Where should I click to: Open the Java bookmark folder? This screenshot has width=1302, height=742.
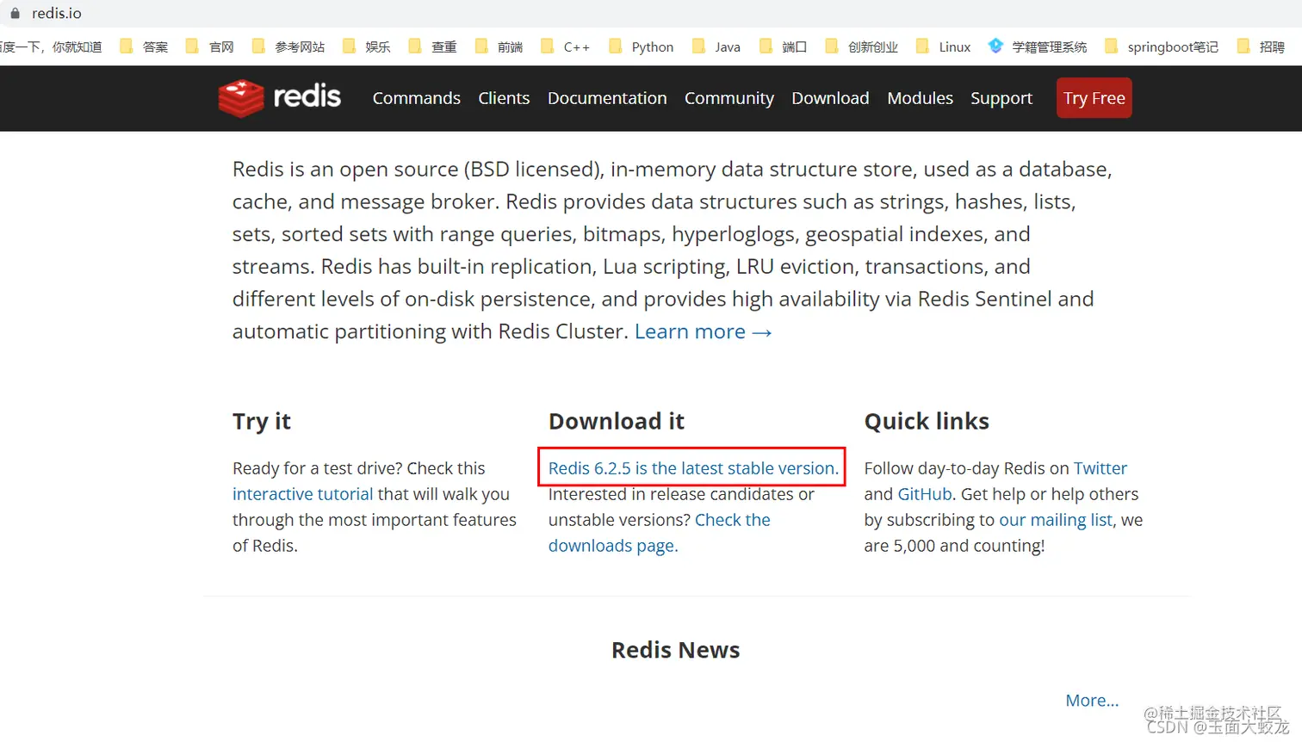pyautogui.click(x=716, y=46)
